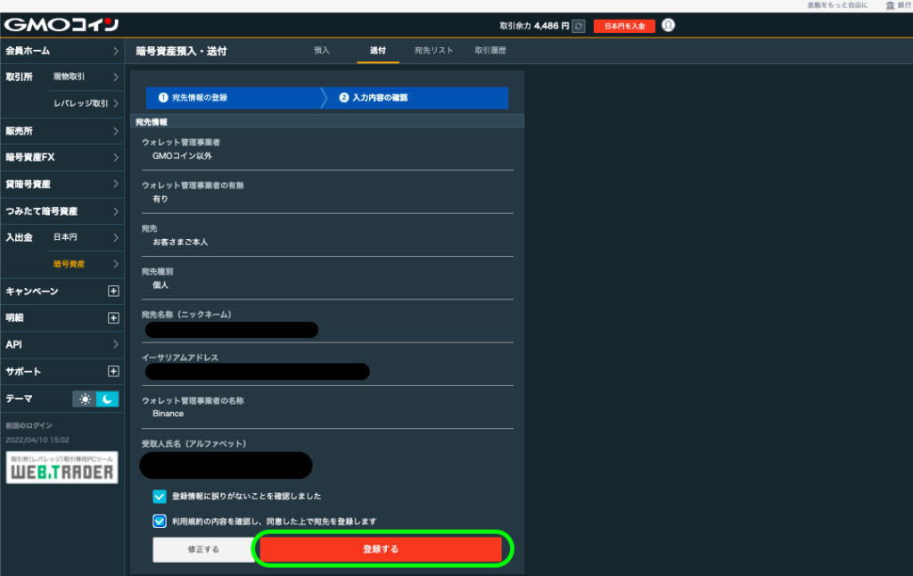Click the 2022/04/10 15:02 login time
This screenshot has height=576, width=913.
[37, 440]
